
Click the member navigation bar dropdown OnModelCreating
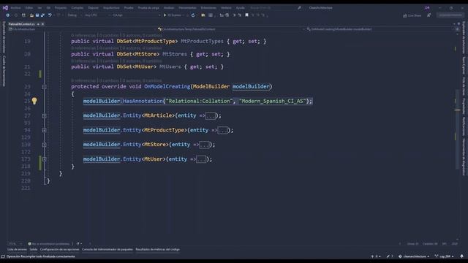(380, 29)
